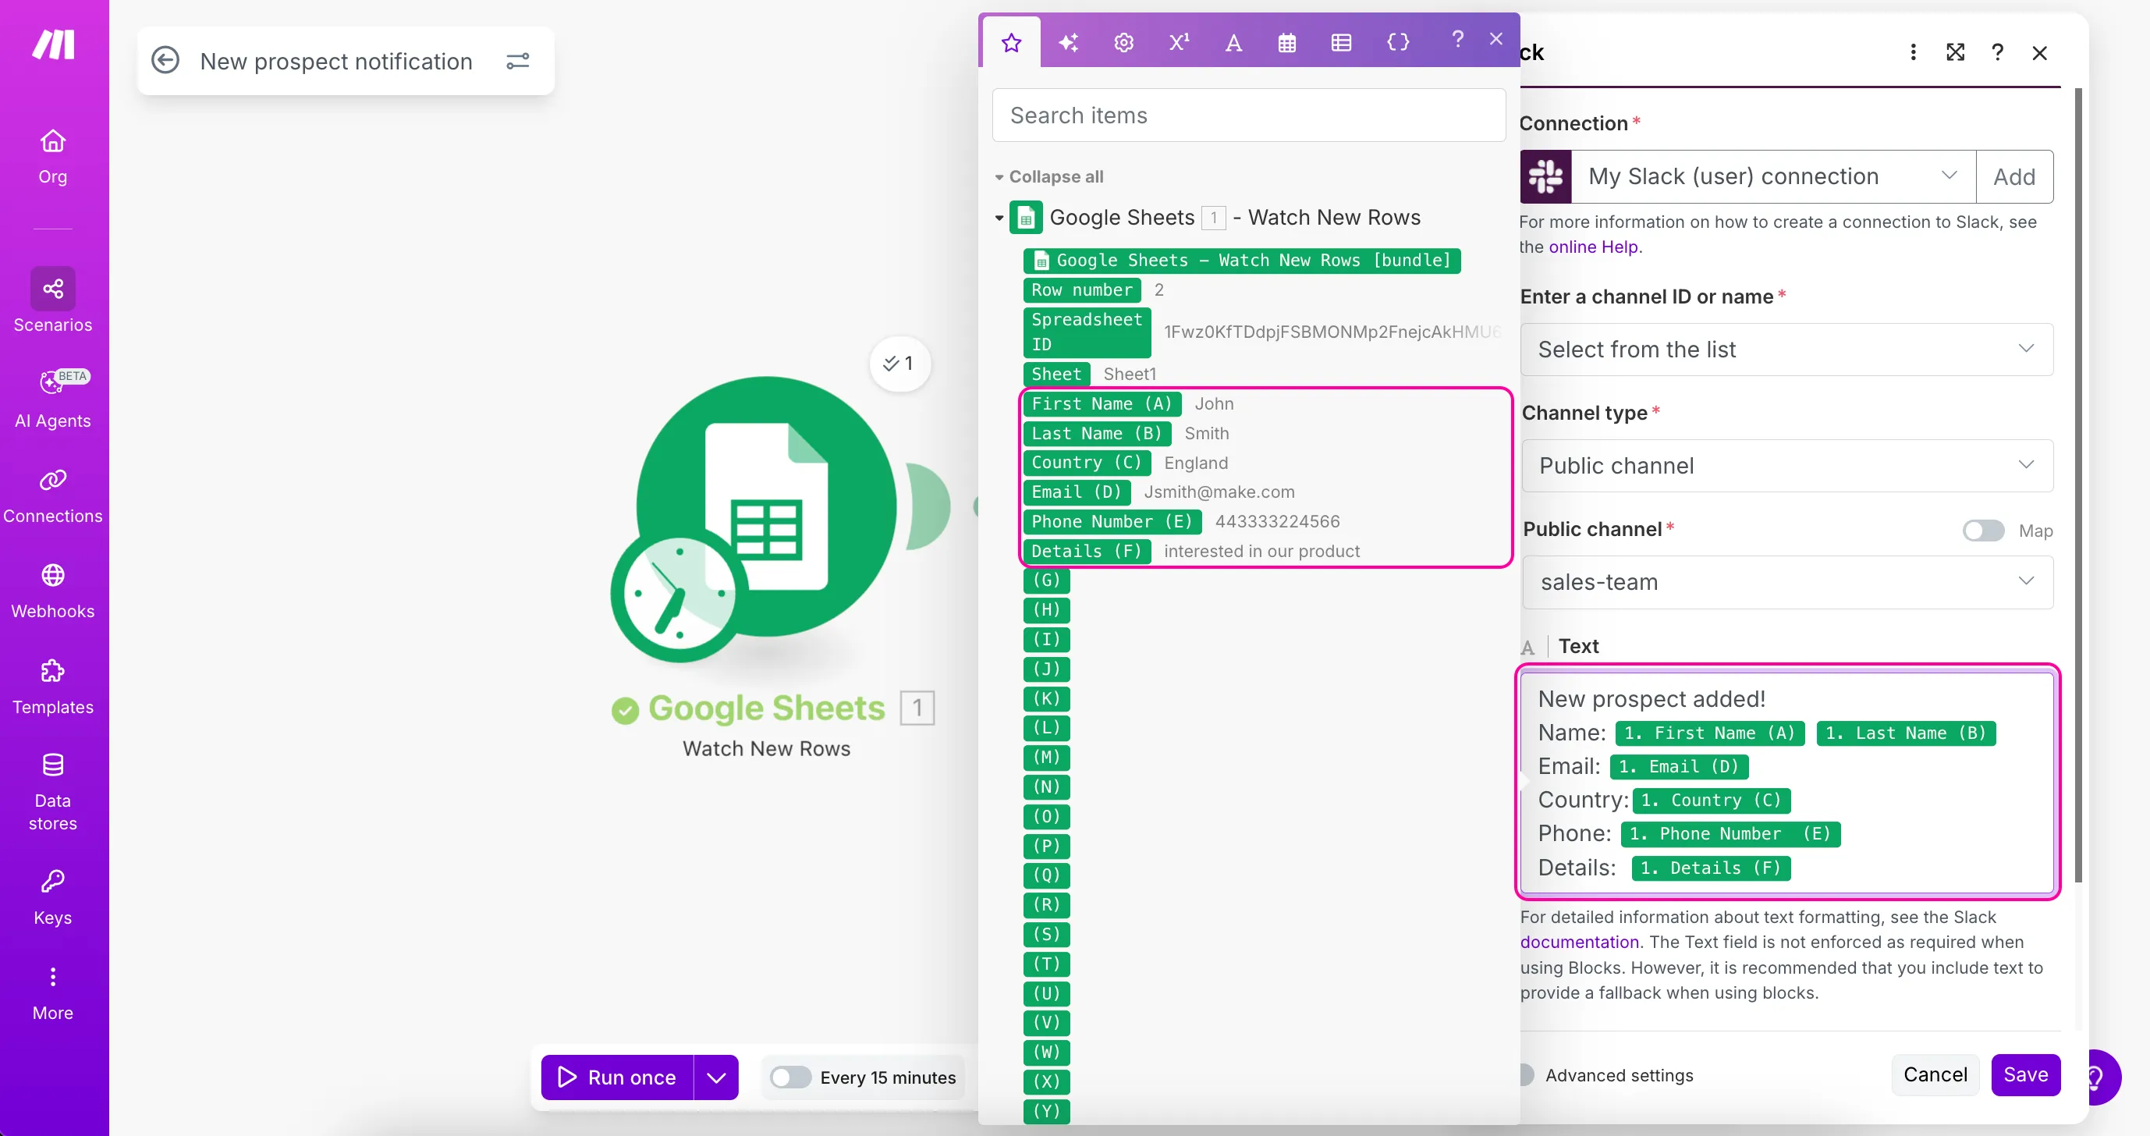Open the Org home section
The image size is (2150, 1136).
(52, 156)
